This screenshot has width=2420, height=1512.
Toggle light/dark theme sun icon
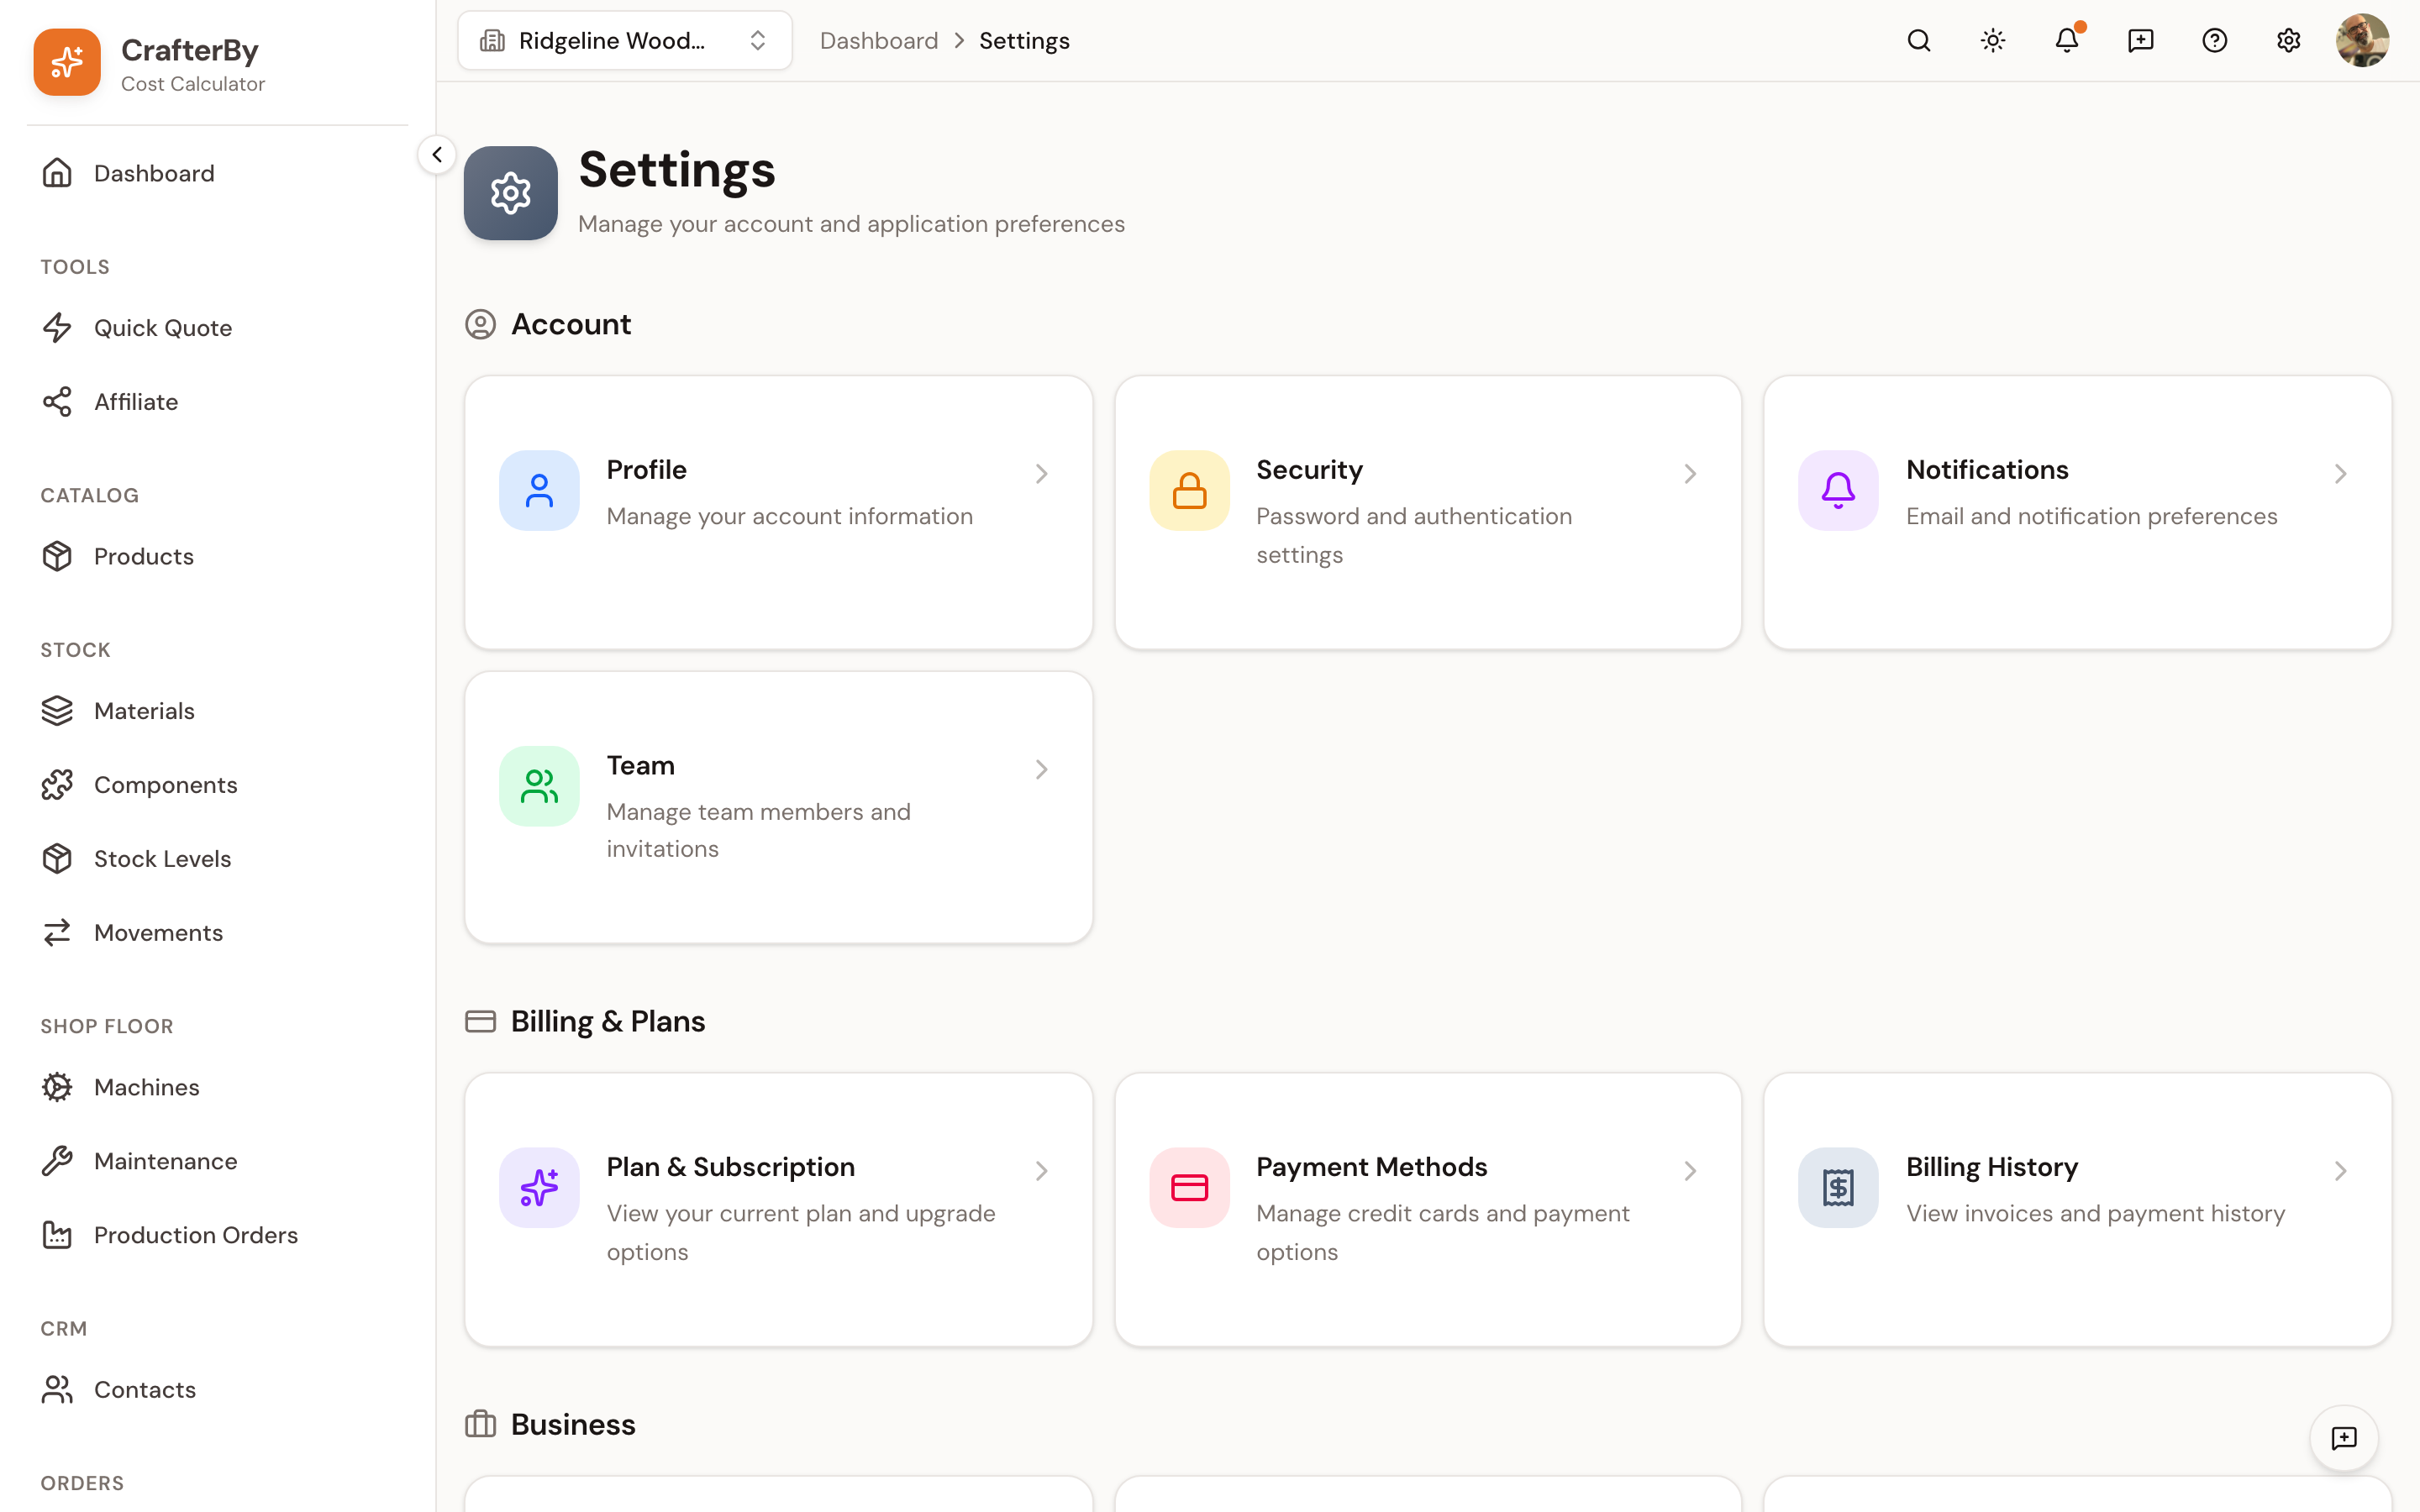tap(1992, 41)
